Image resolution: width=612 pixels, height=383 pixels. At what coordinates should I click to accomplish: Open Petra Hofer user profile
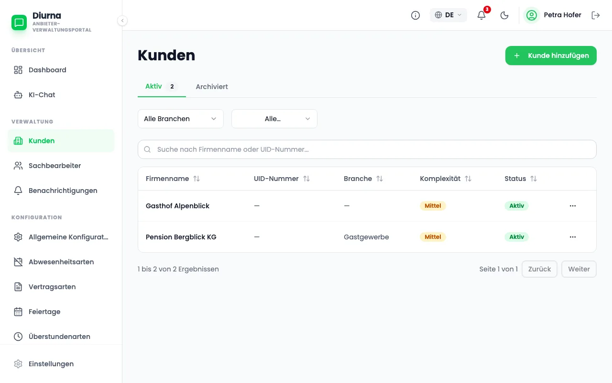[553, 15]
